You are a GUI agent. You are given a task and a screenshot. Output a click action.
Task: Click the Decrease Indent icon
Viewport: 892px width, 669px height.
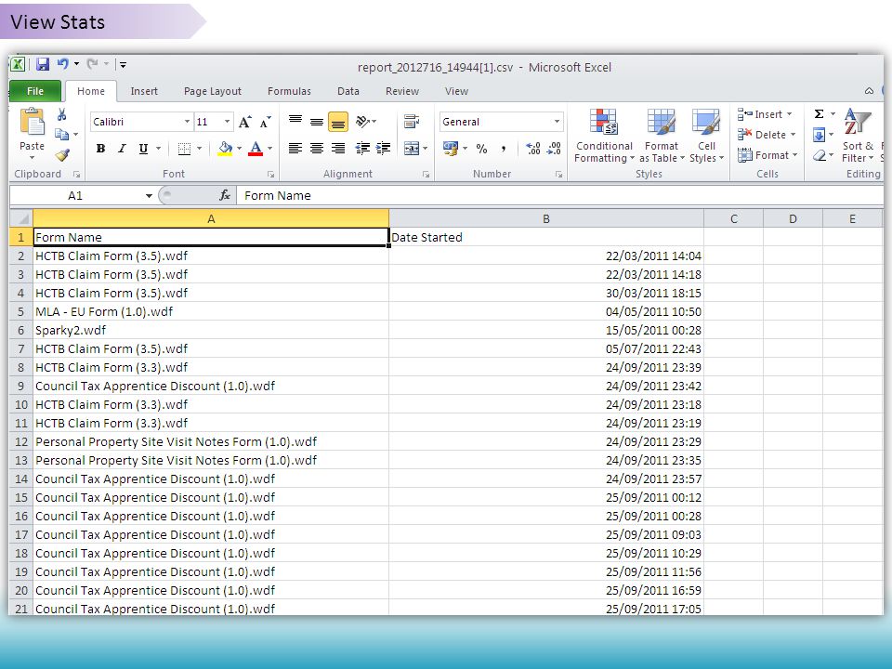coord(361,149)
